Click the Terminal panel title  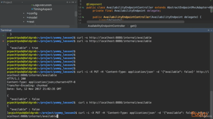click(6, 30)
